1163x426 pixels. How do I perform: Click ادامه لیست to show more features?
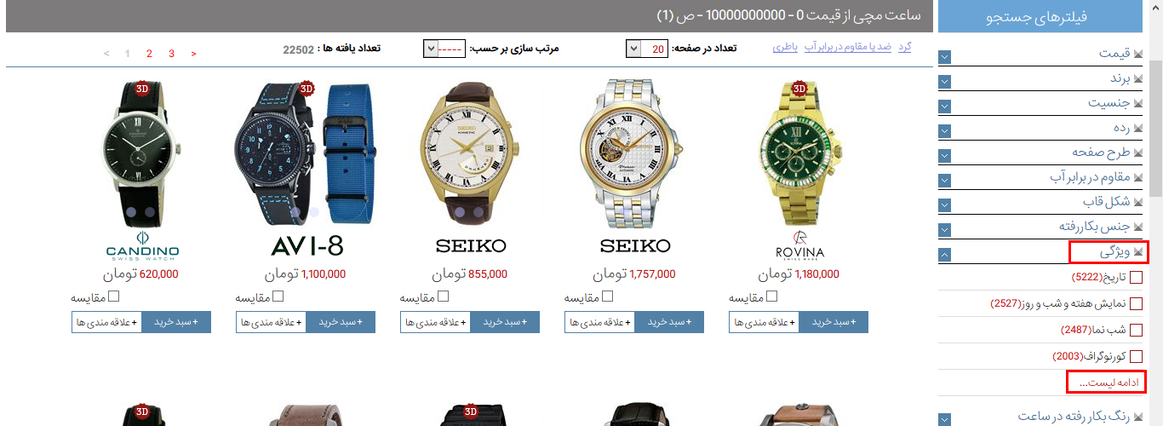pos(1106,383)
